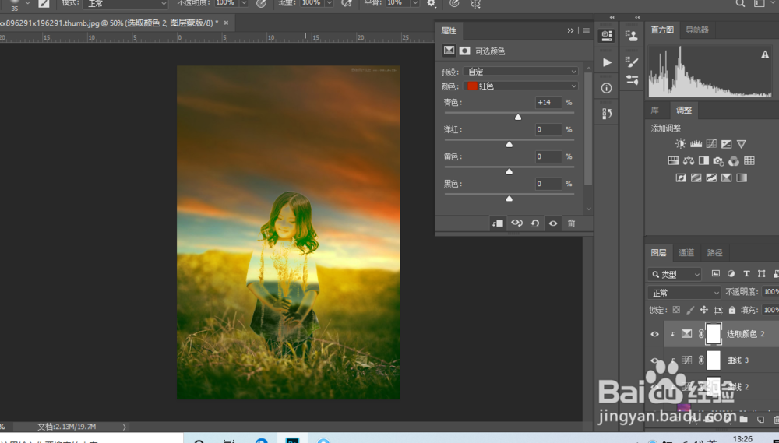Open the Info panel icon
The width and height of the screenshot is (779, 443).
coord(607,89)
